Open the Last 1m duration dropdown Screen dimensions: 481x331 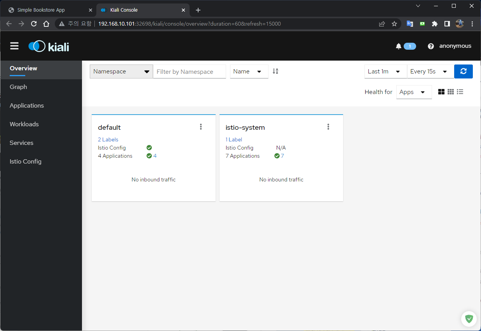[x=385, y=71]
